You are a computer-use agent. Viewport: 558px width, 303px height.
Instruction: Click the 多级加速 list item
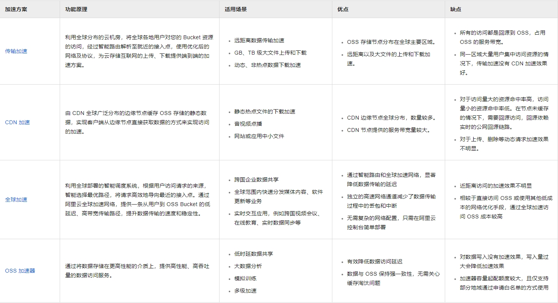[x=245, y=291]
